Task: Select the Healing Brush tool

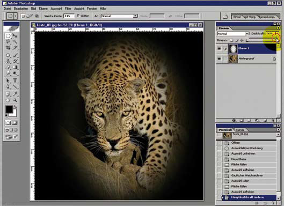Action: pyautogui.click(x=8, y=55)
